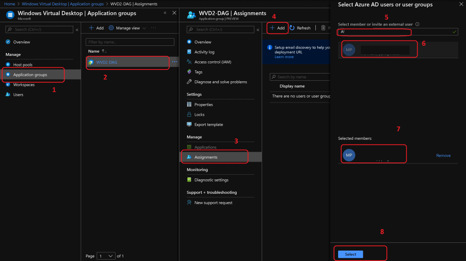Viewport: 466px width, 261px height.
Task: Click the New support request icon
Action: click(189, 202)
